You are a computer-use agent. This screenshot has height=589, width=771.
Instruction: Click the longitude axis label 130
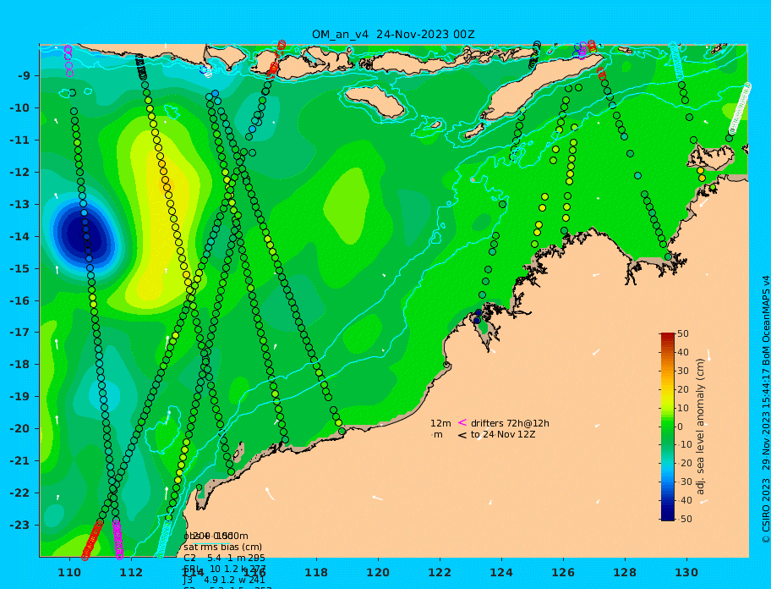[x=686, y=573]
